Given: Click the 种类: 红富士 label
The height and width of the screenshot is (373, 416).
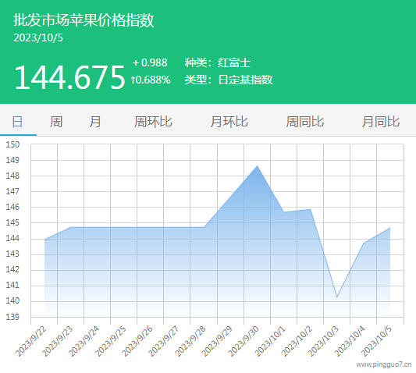Looking at the screenshot, I should pos(218,63).
